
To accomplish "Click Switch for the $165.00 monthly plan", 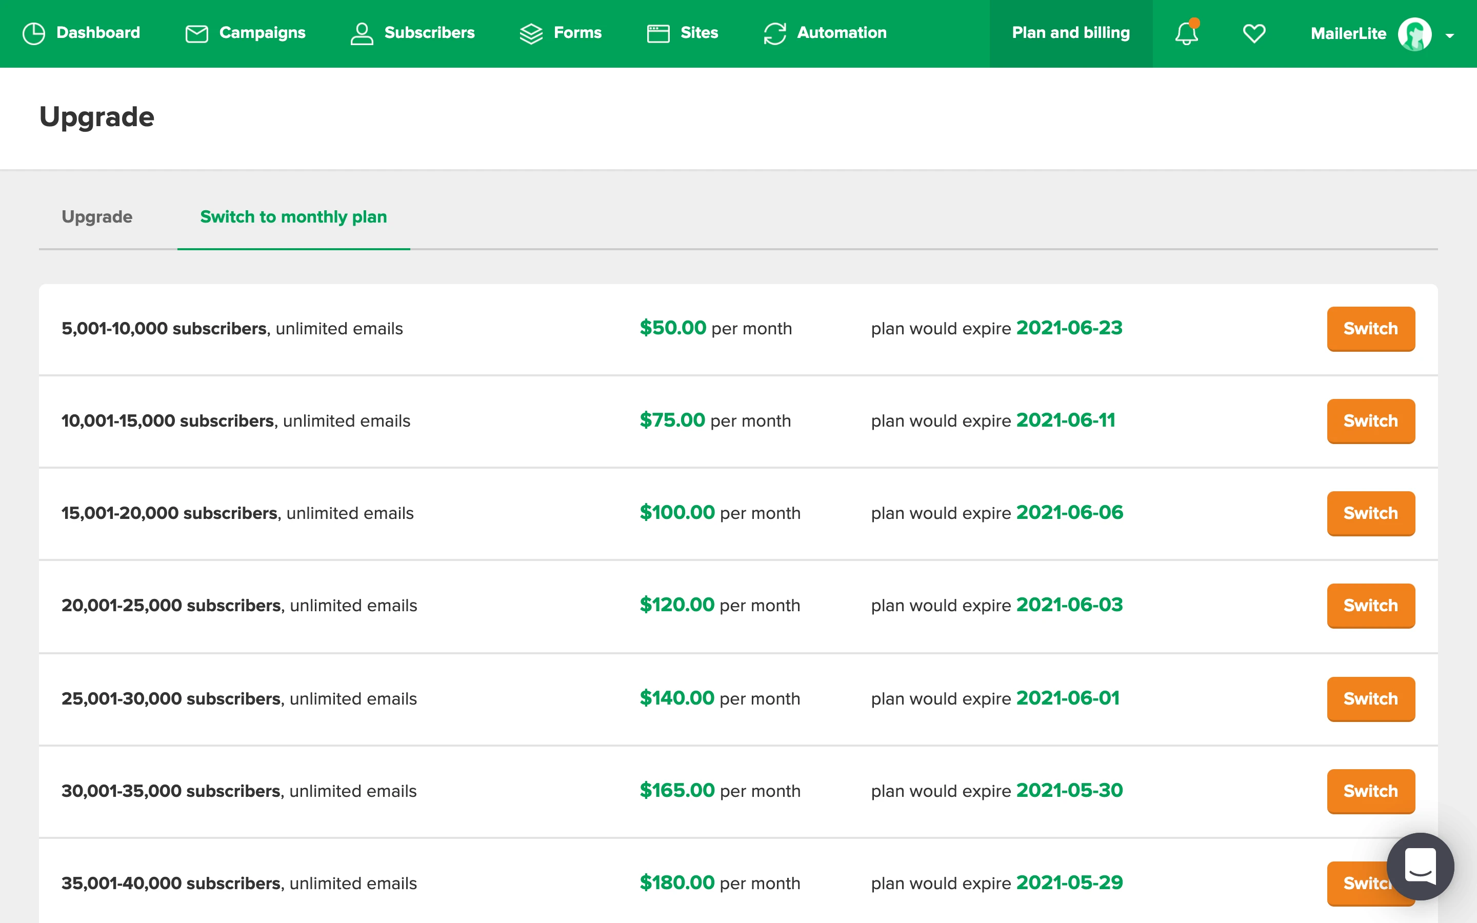I will 1370,791.
